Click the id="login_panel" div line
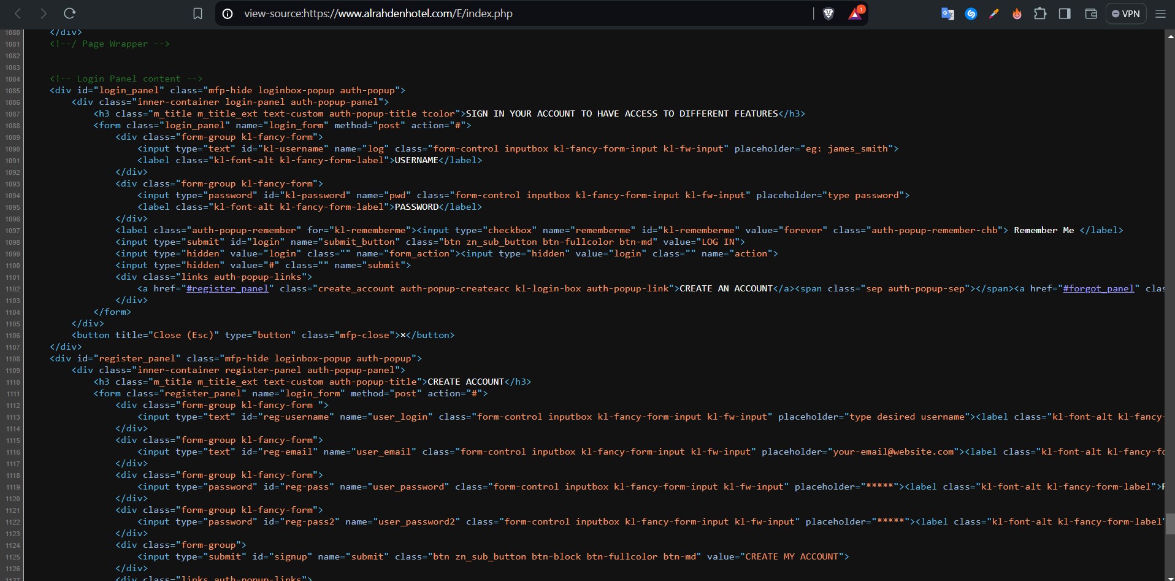Viewport: 1175px width, 581px height. point(228,90)
